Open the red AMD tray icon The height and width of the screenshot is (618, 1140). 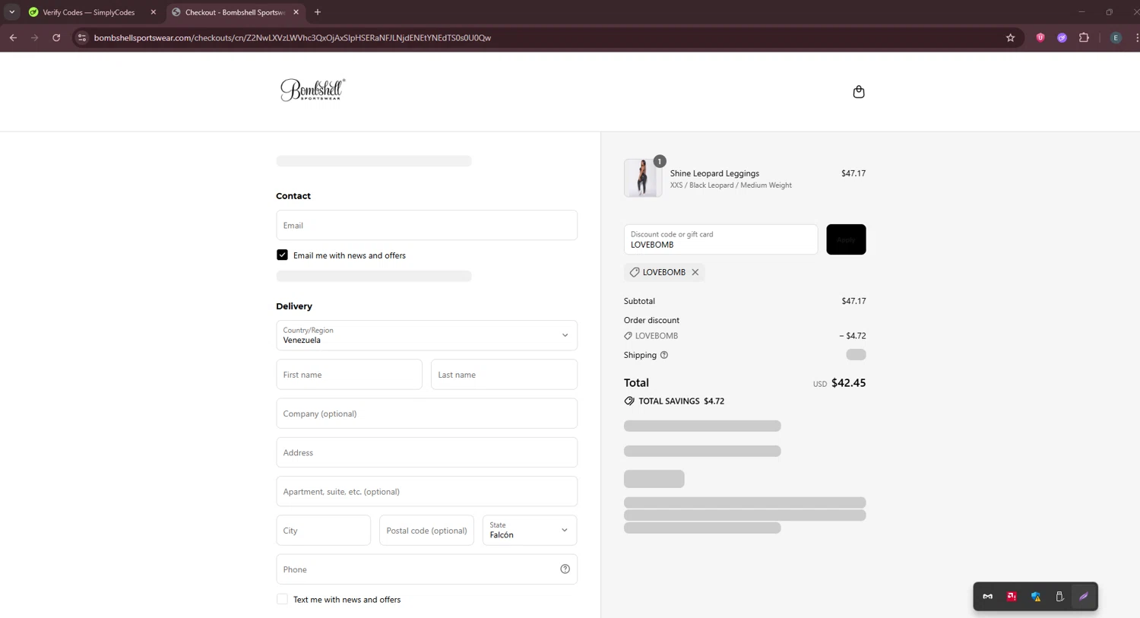click(1012, 597)
